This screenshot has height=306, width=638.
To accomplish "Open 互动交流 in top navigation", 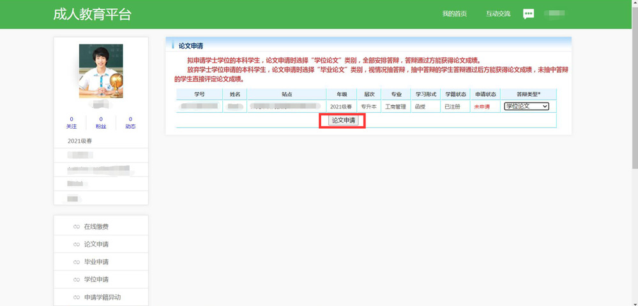I will click(498, 14).
